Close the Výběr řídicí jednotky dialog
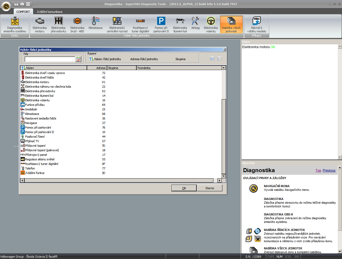Viewport: 342px width, 259px height. (x=224, y=49)
